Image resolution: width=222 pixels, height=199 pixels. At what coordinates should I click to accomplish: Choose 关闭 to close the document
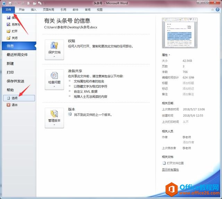click(x=12, y=38)
